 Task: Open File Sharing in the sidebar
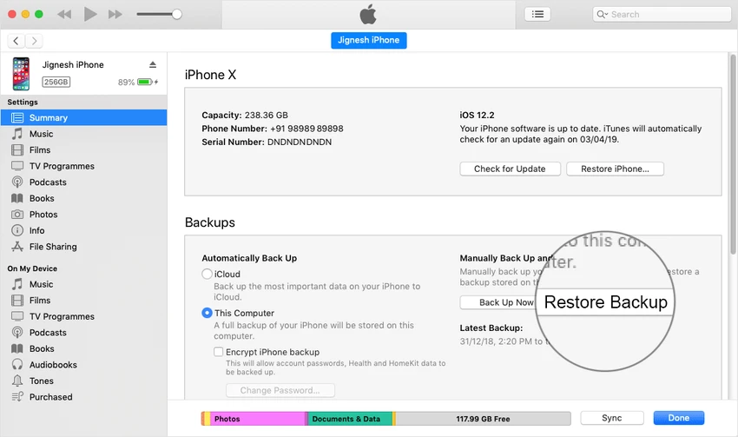pyautogui.click(x=53, y=246)
